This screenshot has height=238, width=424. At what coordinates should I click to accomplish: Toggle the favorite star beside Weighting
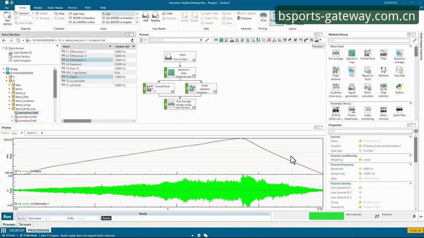coord(360,160)
